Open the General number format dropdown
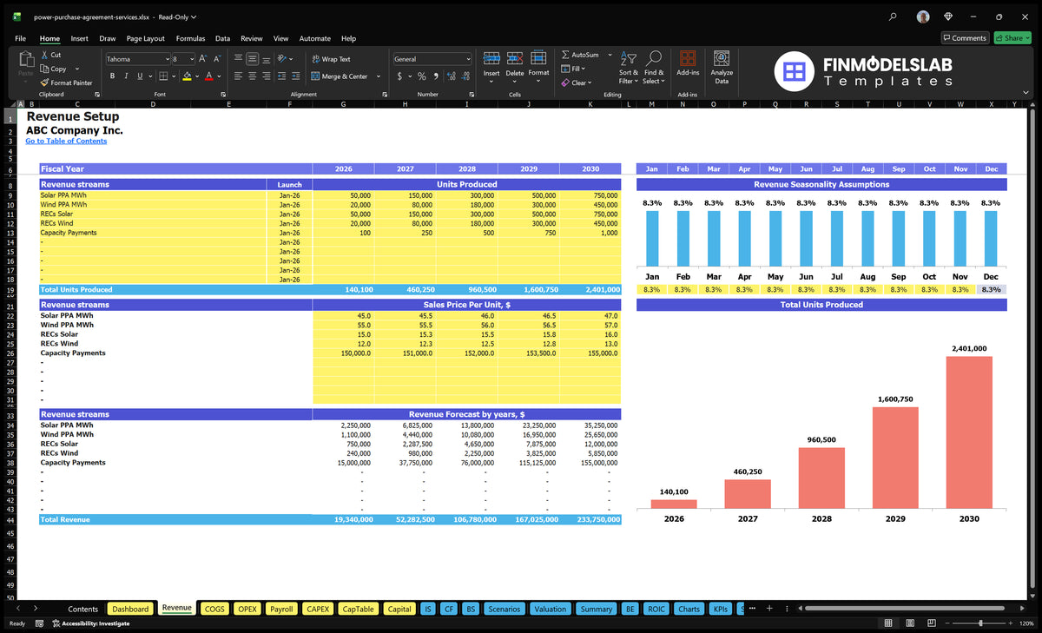 tap(468, 59)
